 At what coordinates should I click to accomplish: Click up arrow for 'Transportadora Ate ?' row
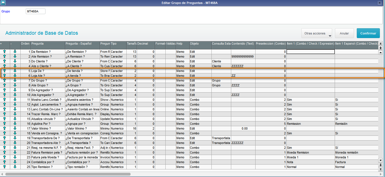[x=5, y=143]
